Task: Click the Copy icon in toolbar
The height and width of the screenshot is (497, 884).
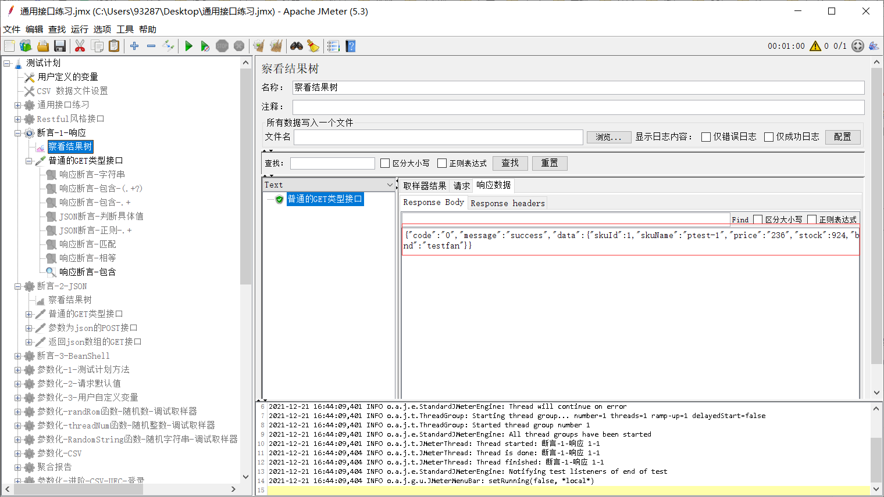Action: pyautogui.click(x=97, y=46)
